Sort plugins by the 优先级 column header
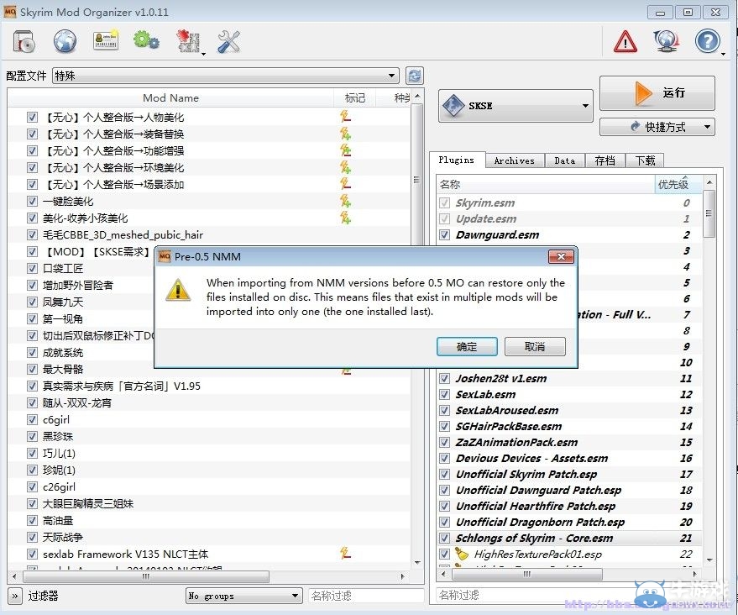 678,184
